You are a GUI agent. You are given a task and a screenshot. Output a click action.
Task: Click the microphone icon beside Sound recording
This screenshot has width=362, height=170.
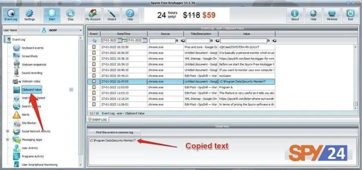pyautogui.click(x=17, y=73)
